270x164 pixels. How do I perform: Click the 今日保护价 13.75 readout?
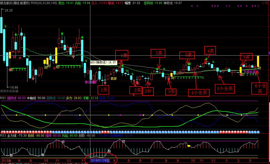(120, 136)
